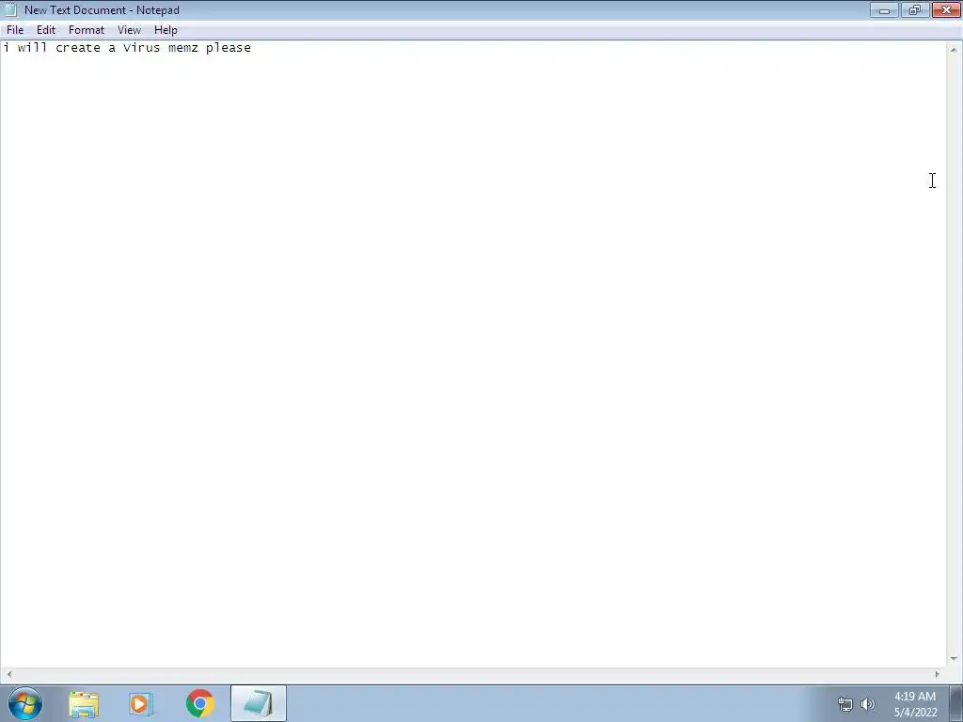The width and height of the screenshot is (963, 722).
Task: Click the word 'memz' in the text
Action: pyautogui.click(x=183, y=48)
